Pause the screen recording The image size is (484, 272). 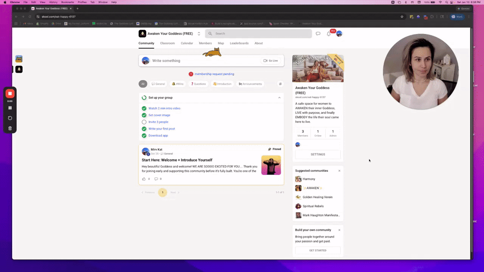10,108
